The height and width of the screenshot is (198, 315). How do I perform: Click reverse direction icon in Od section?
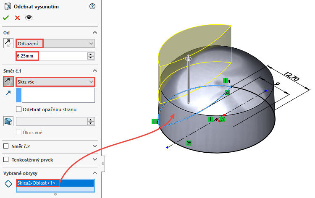(8, 43)
